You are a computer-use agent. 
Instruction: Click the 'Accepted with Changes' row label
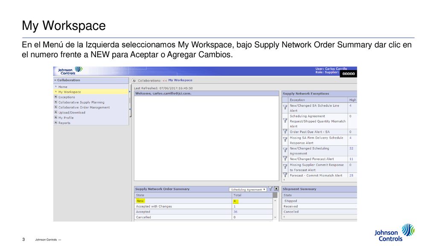click(x=154, y=206)
